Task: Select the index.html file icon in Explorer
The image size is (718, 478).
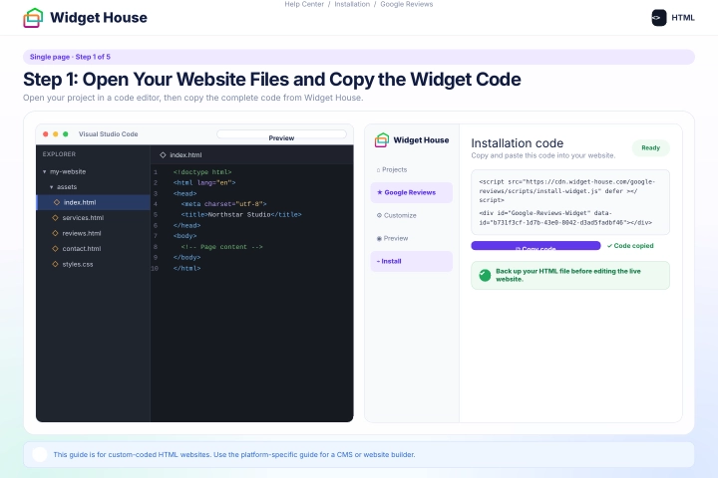Action: coord(57,202)
